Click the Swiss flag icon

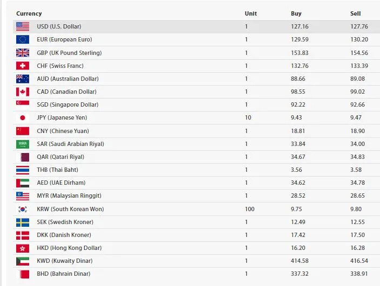point(23,66)
